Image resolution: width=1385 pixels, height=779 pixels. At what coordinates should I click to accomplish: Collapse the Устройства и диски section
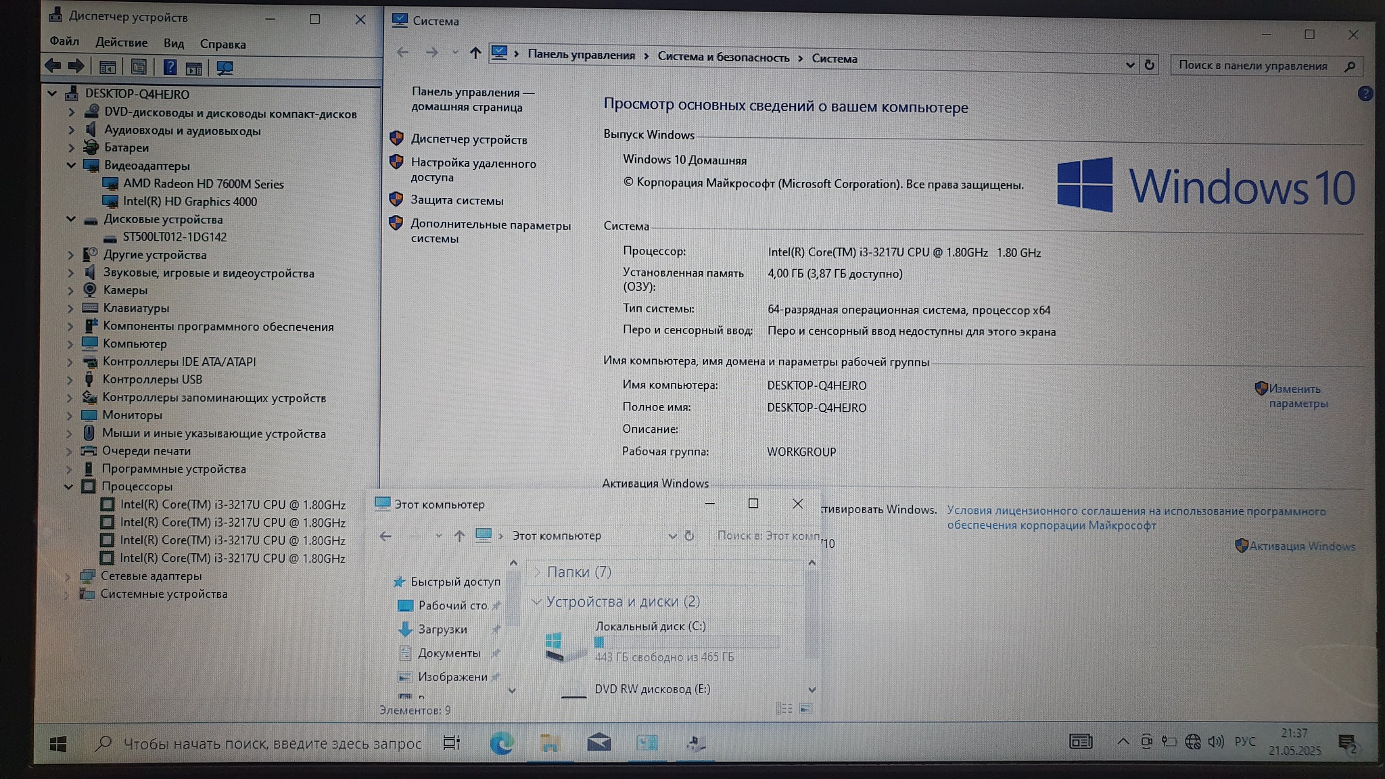(536, 601)
